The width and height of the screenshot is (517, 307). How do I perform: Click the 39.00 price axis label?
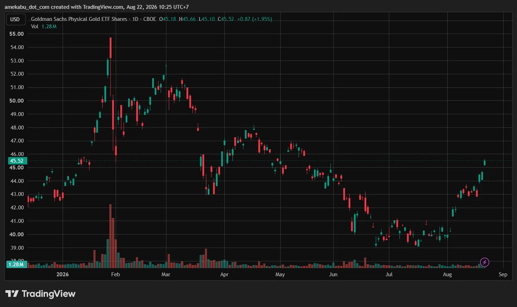click(17, 248)
